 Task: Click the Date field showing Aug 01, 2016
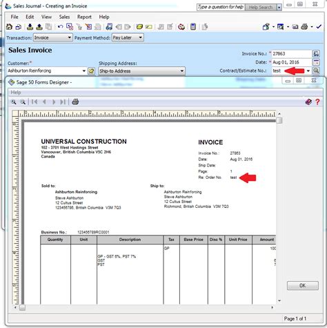[x=292, y=62]
